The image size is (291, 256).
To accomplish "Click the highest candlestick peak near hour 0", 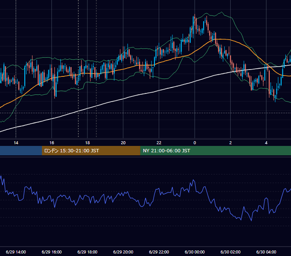I will pos(195,15).
